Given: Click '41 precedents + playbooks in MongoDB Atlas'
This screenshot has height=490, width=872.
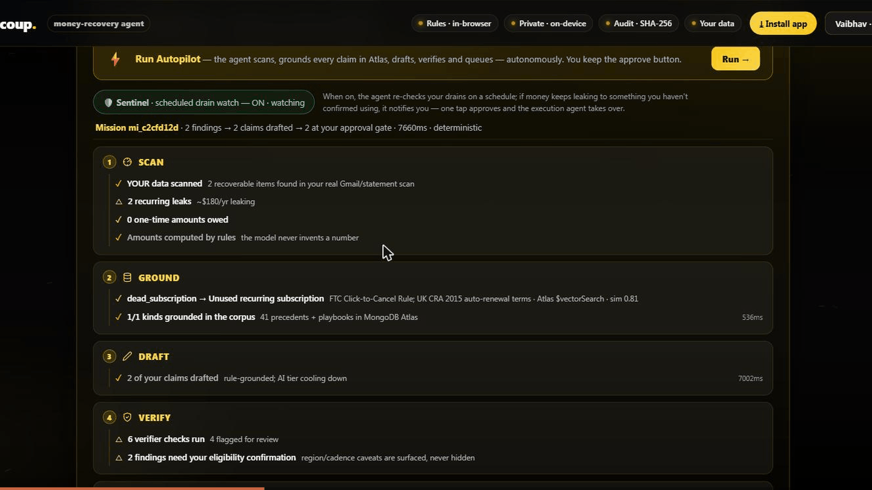Looking at the screenshot, I should 339,317.
